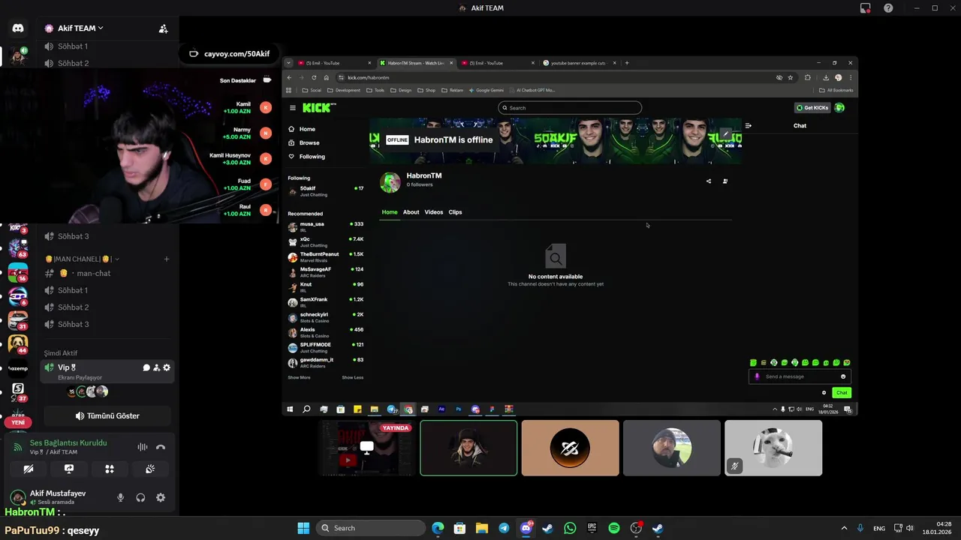Image resolution: width=961 pixels, height=540 pixels.
Task: Open WhatsApp from the taskbar
Action: (570, 528)
